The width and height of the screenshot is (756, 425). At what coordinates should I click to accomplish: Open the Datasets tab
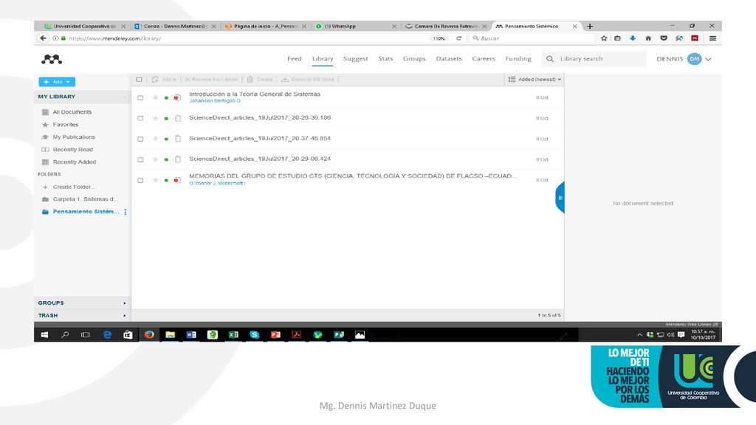449,59
